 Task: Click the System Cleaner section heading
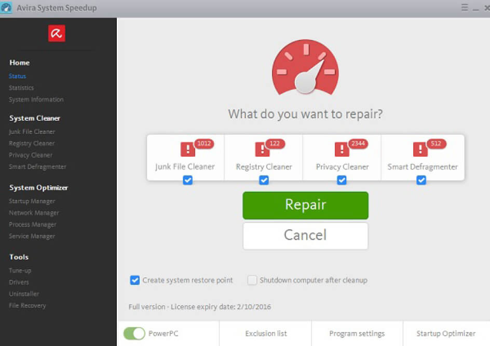(x=35, y=118)
